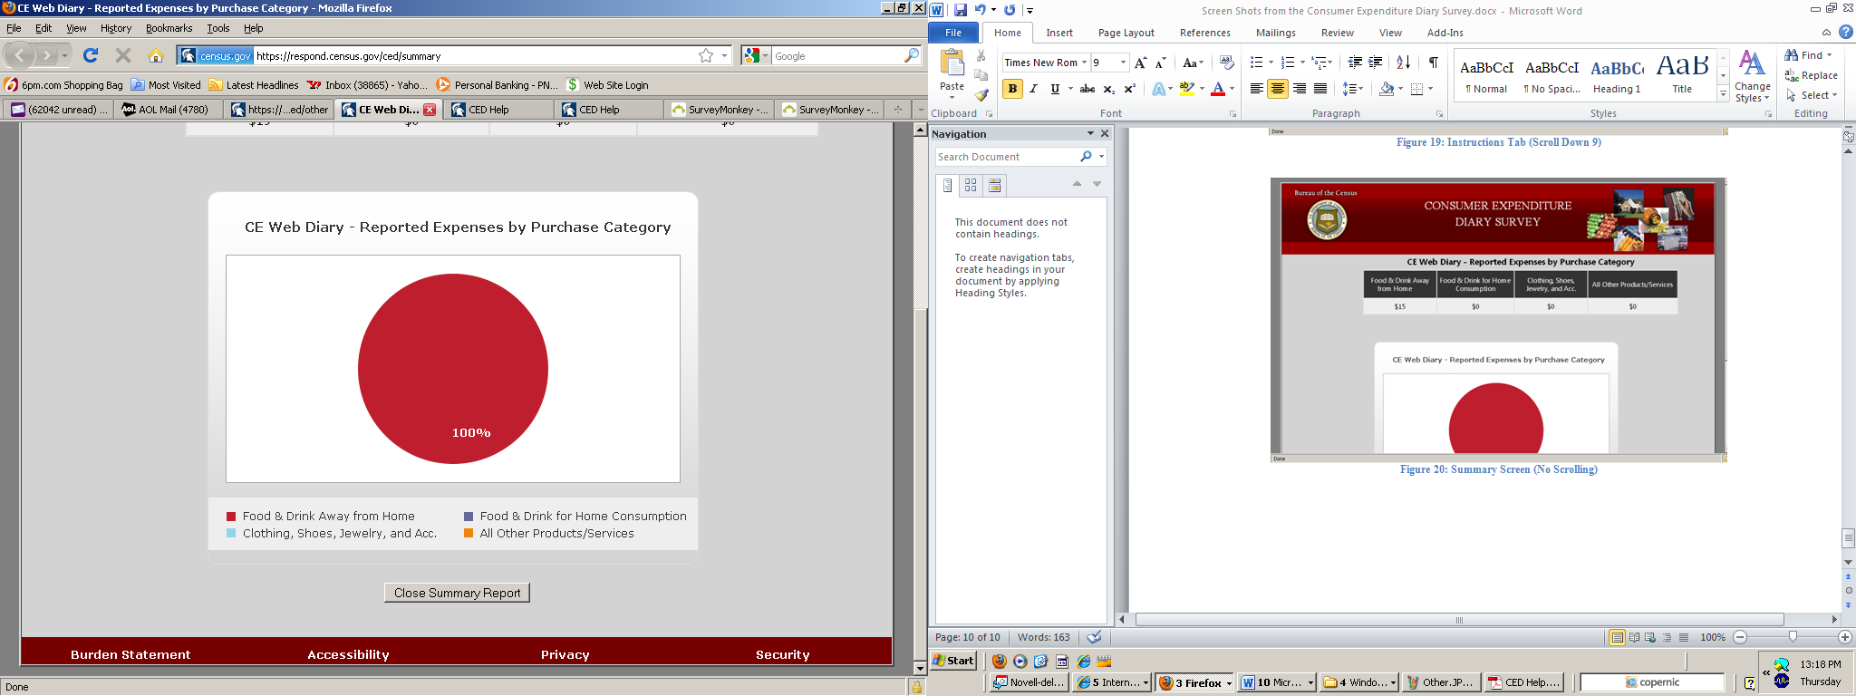1856x696 pixels.
Task: Open the Burden Statement footer link
Action: coord(130,654)
